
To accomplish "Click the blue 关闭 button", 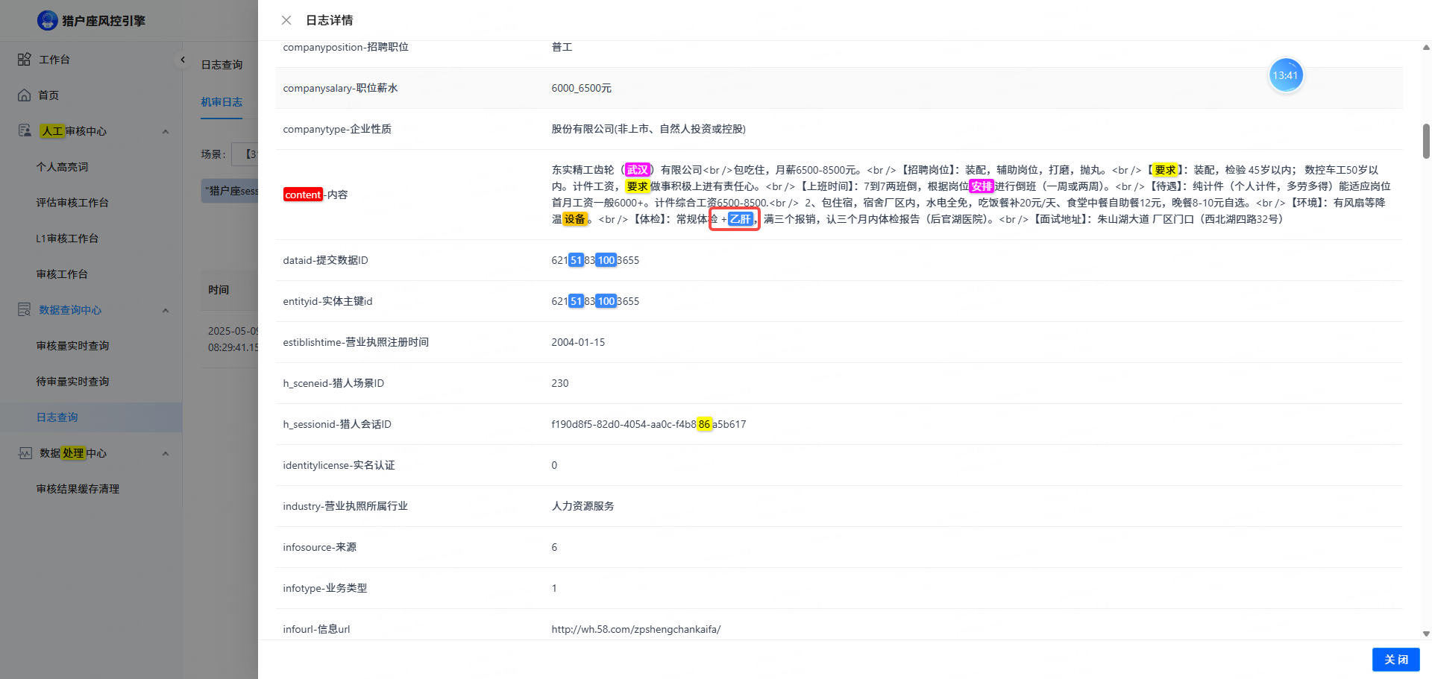I will pos(1395,660).
